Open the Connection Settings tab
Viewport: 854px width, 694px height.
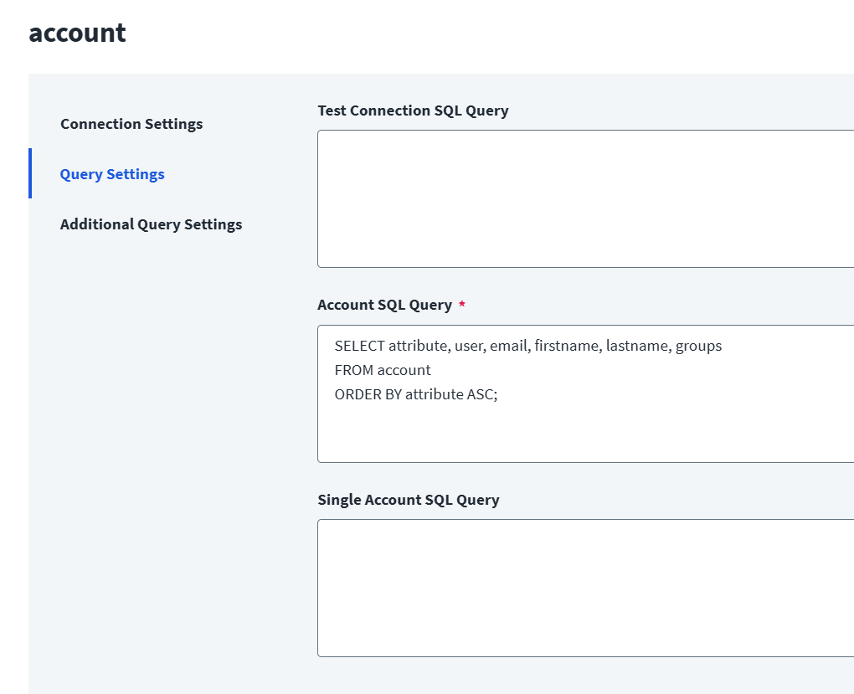coord(131,124)
